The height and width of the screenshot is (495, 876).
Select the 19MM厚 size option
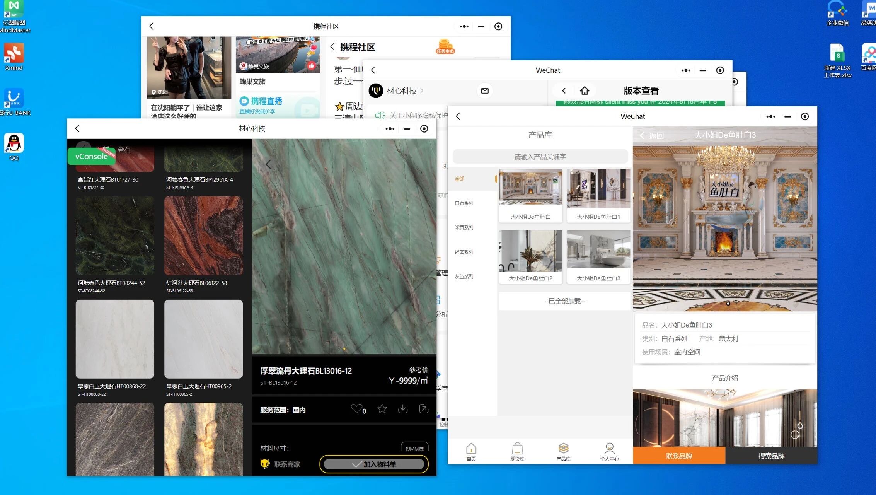tap(414, 448)
